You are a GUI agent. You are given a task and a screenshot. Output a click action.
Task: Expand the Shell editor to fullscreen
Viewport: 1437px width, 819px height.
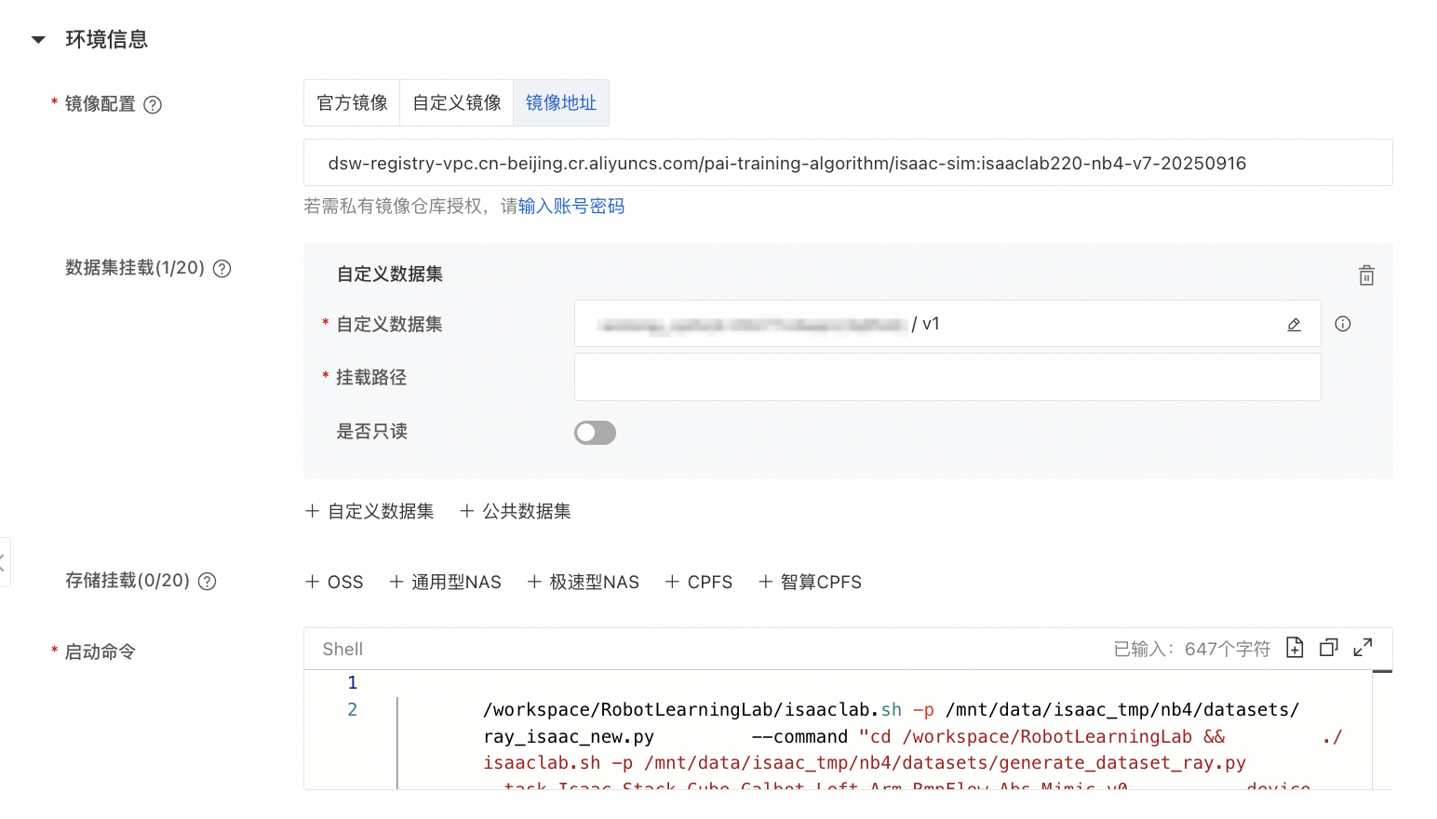coord(1363,648)
